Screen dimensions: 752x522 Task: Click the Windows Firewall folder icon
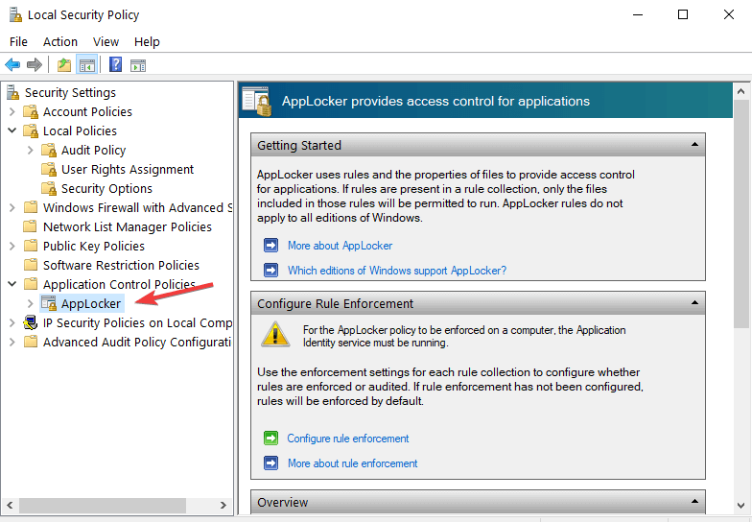[31, 207]
